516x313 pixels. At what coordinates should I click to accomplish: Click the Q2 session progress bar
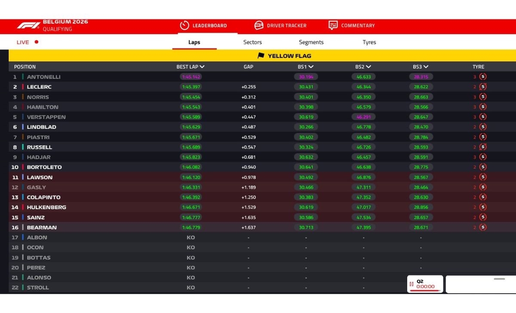click(x=424, y=291)
